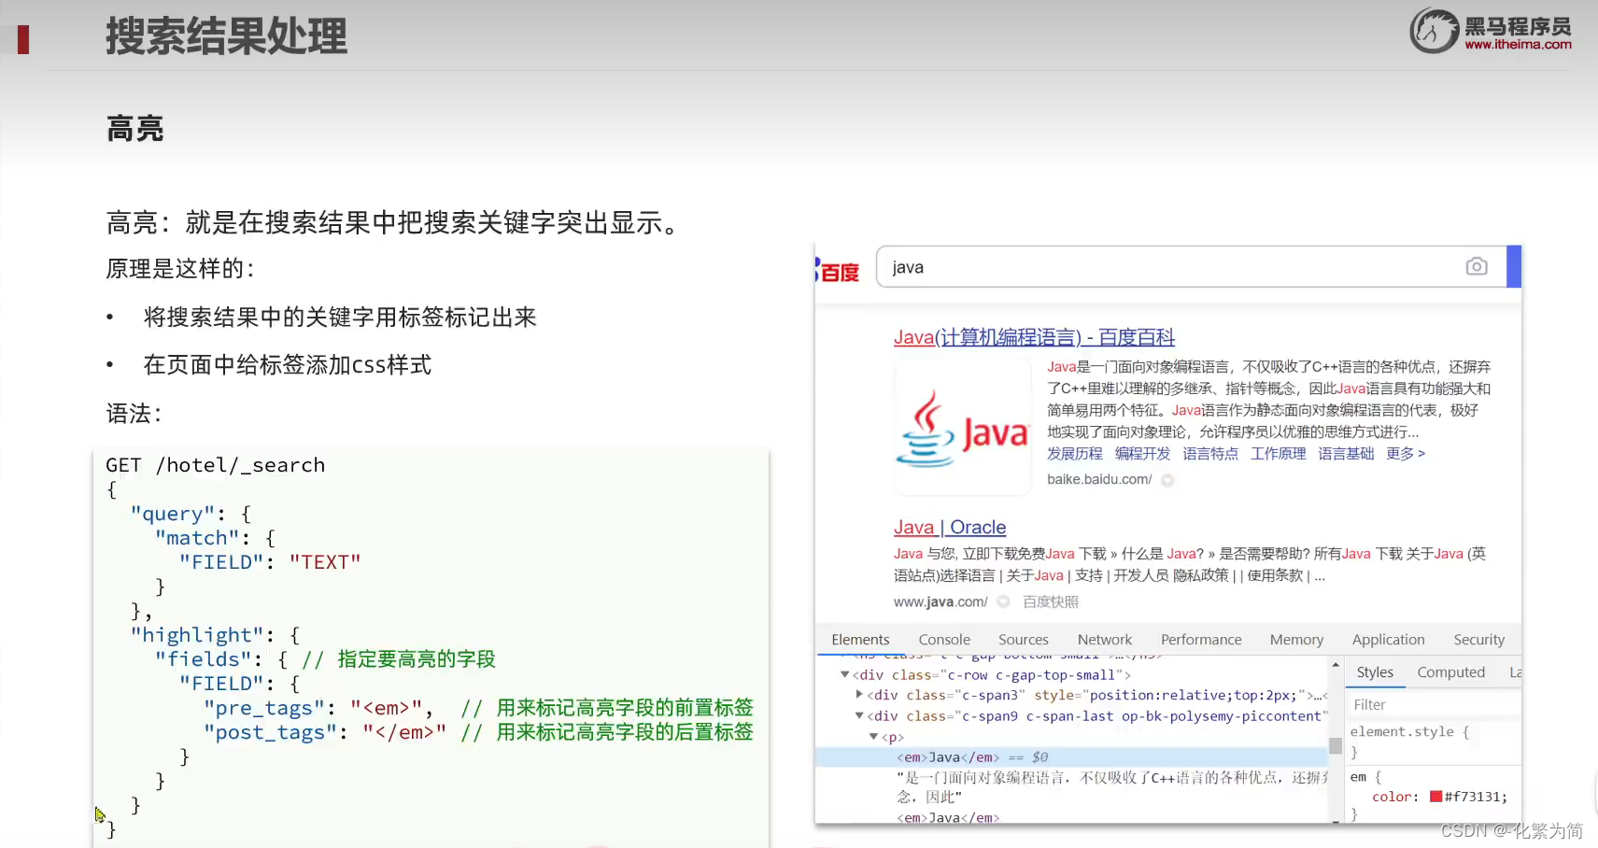
Task: Click the itheima logo at top right
Action: click(1491, 31)
